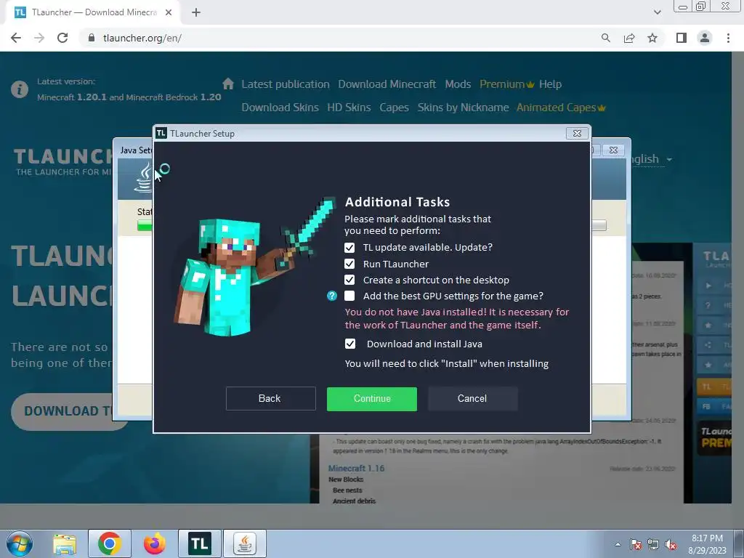The image size is (744, 558).
Task: Toggle the browser side panel icon
Action: (x=682, y=38)
